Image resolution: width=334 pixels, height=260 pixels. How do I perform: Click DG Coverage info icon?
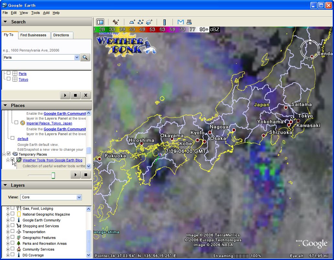pos(19,255)
